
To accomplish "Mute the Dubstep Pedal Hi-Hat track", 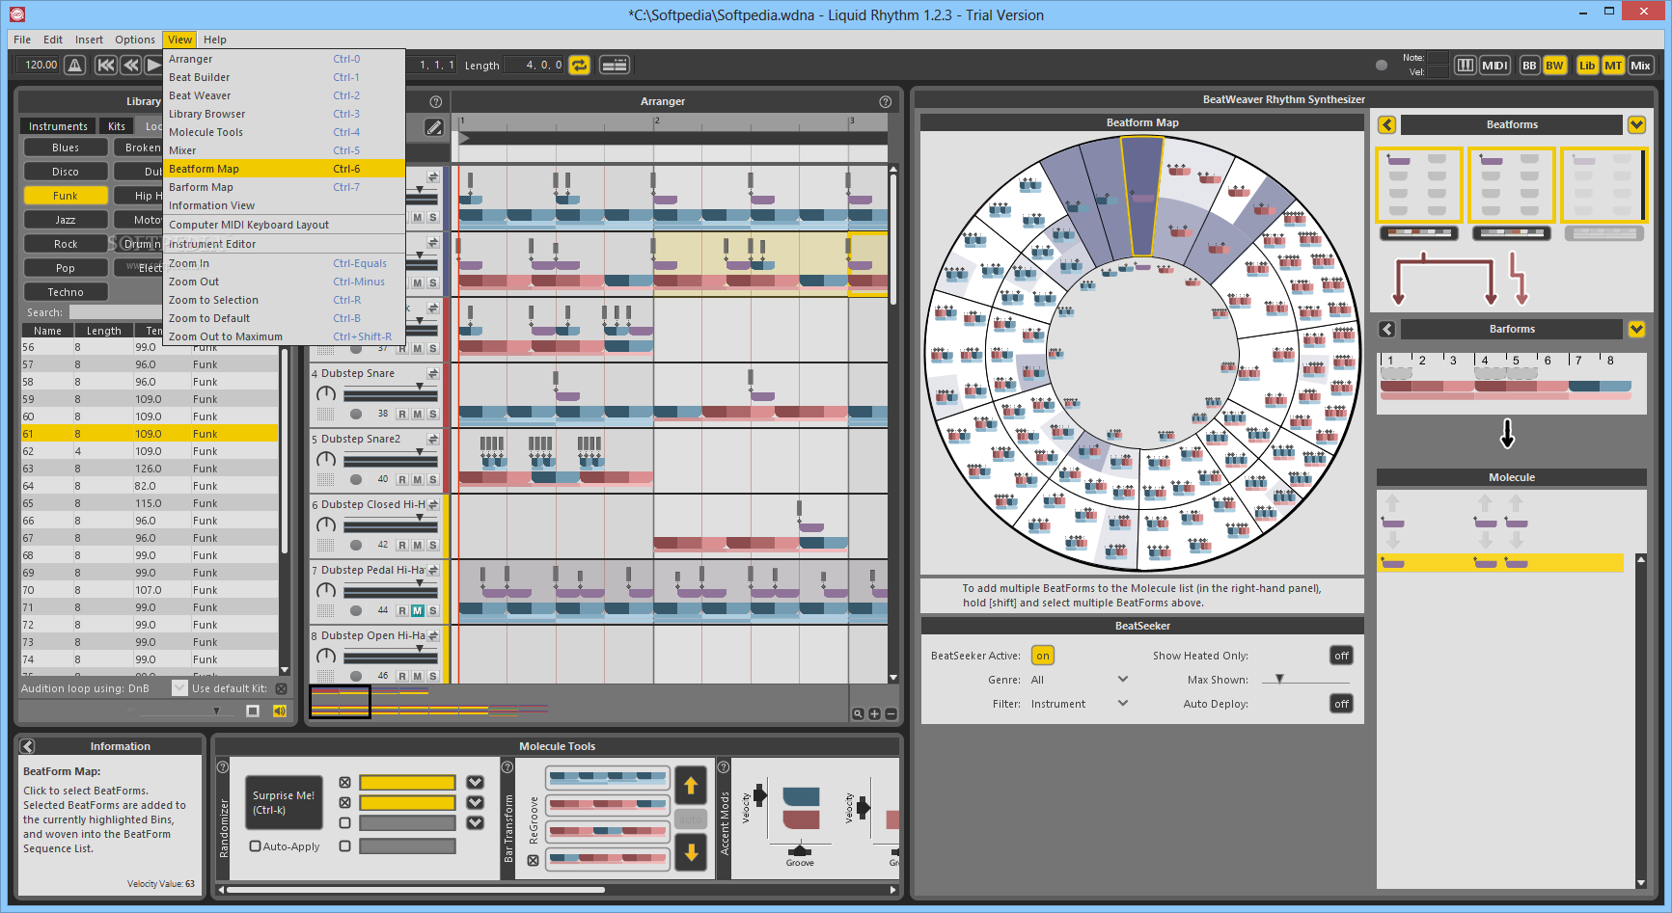I will (x=418, y=610).
